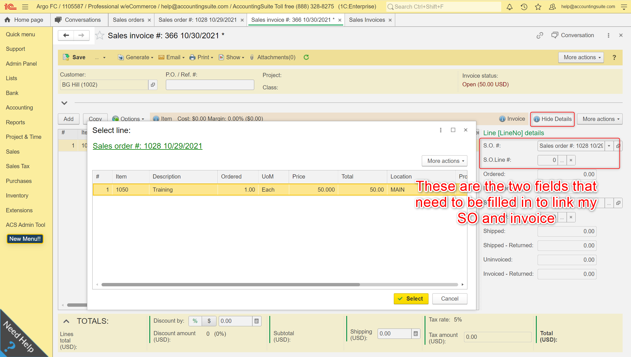631x357 pixels.
Task: Select the Training row in the table
Action: coord(280,190)
